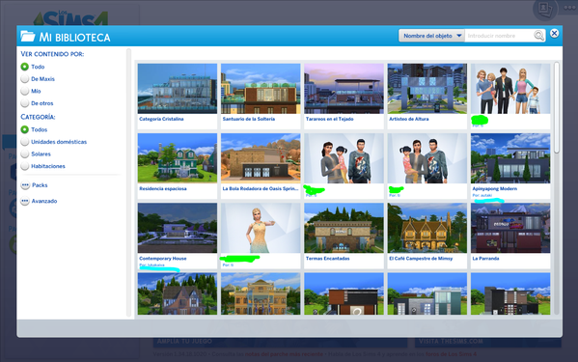
Task: Close the Mi Biblioteca dialog
Action: tap(554, 34)
